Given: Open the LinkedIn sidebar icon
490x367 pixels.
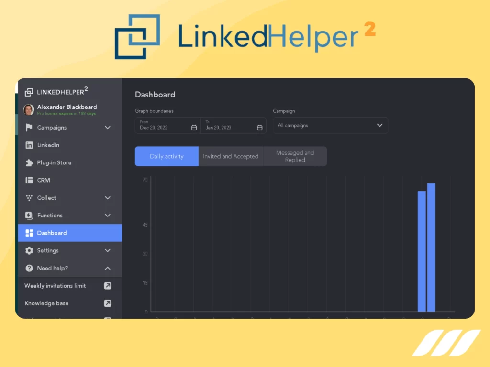Looking at the screenshot, I should pos(29,145).
